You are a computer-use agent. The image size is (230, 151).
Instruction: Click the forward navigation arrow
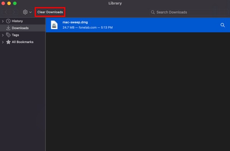pos(13,12)
